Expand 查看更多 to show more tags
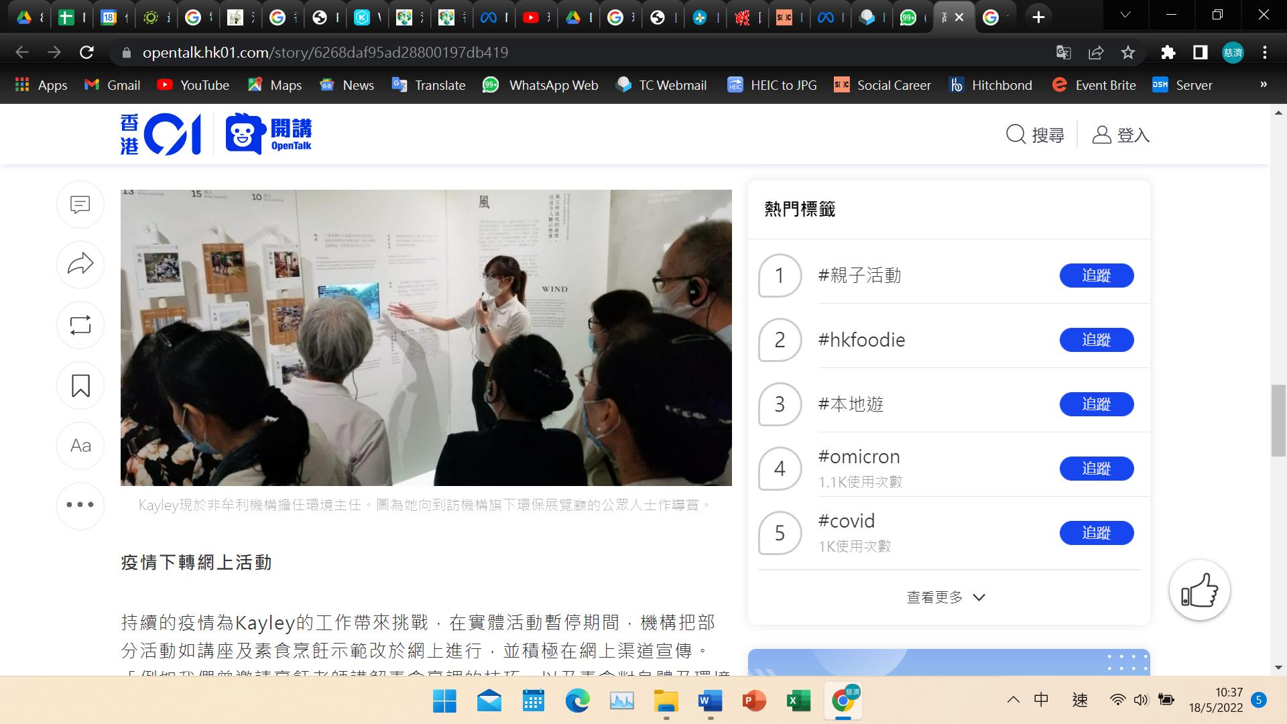This screenshot has height=724, width=1287. (946, 597)
